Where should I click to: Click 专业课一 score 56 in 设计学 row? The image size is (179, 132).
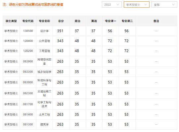[x=110, y=31]
